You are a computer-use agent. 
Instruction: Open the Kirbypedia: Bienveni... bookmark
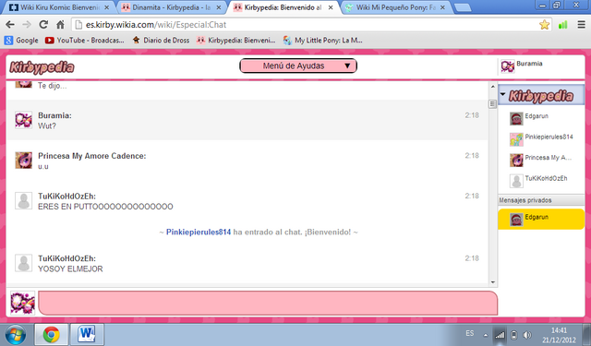[236, 41]
